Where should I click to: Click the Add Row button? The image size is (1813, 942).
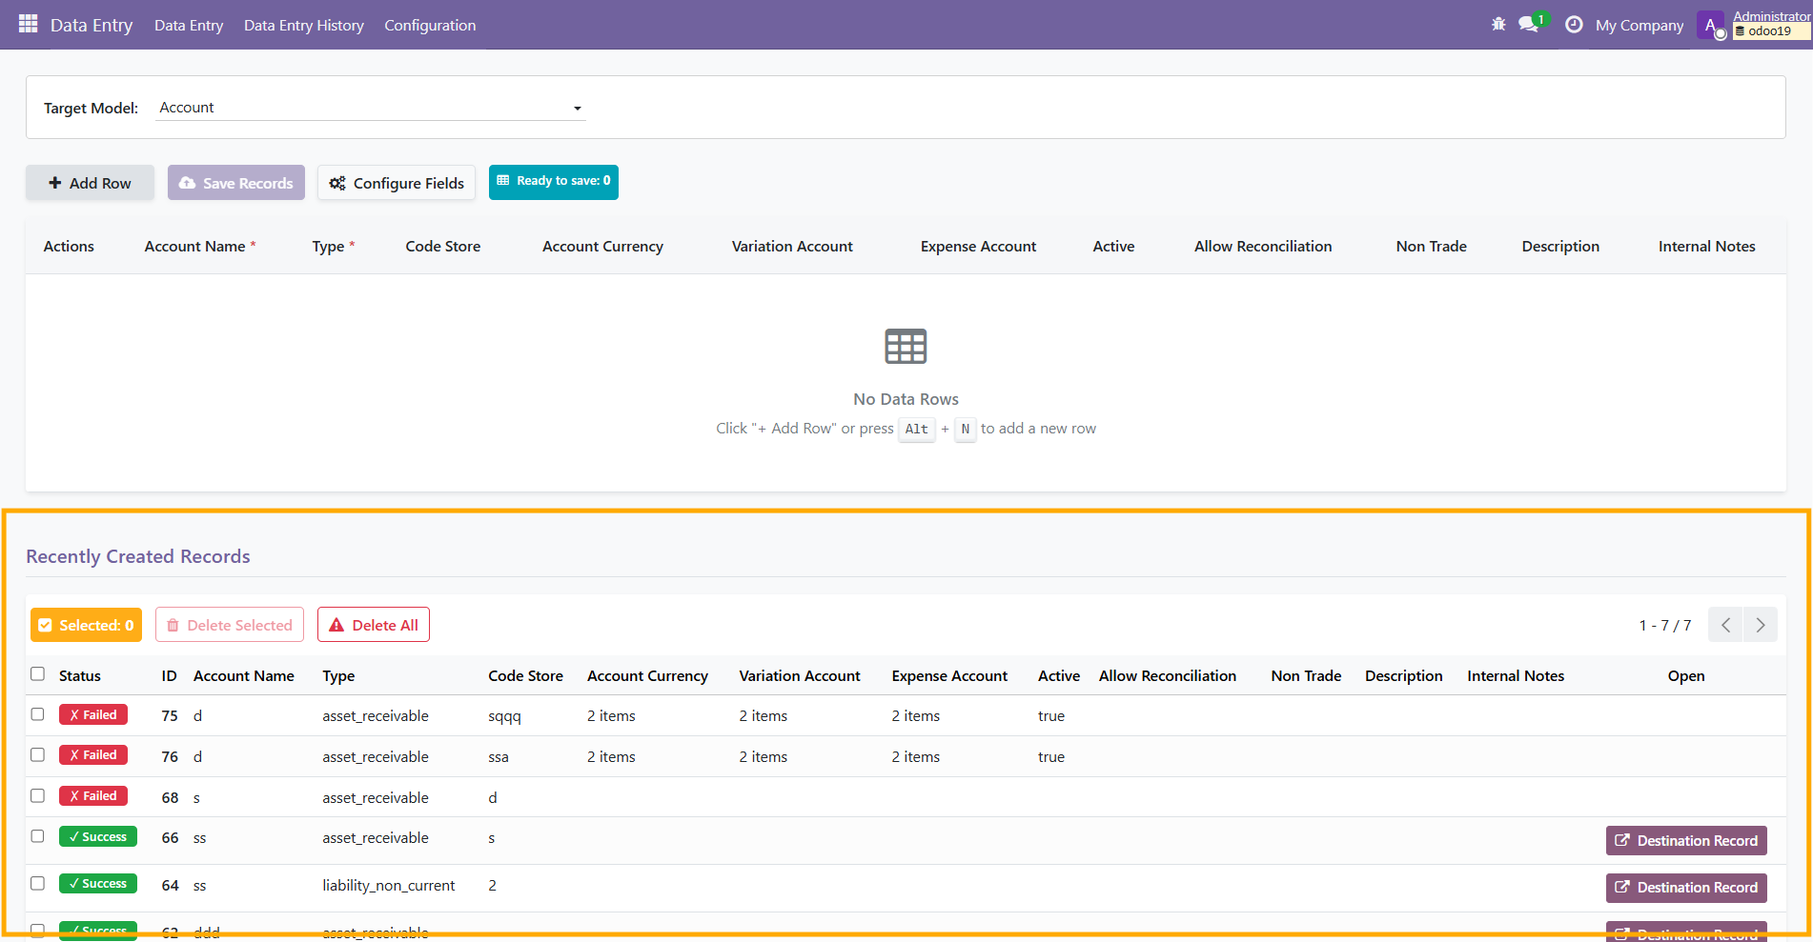(x=90, y=182)
